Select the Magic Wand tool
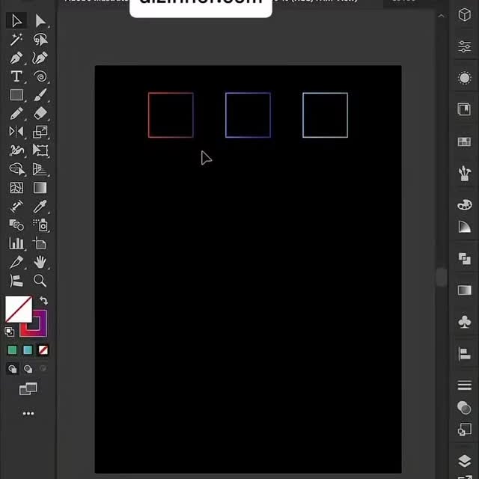This screenshot has width=479, height=479. click(16, 40)
